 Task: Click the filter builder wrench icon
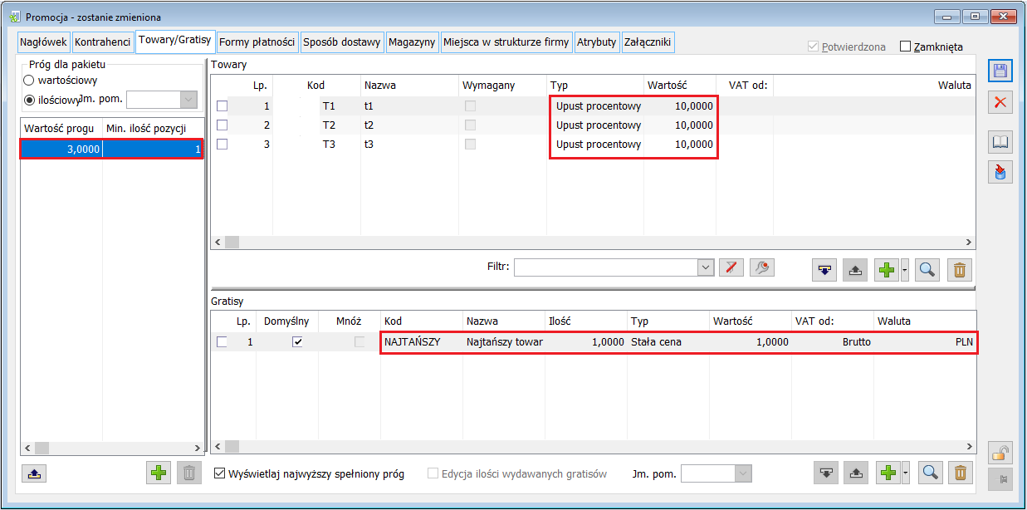[761, 267]
